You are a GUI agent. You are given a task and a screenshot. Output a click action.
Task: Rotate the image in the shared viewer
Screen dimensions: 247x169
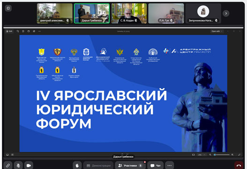click(x=18, y=31)
